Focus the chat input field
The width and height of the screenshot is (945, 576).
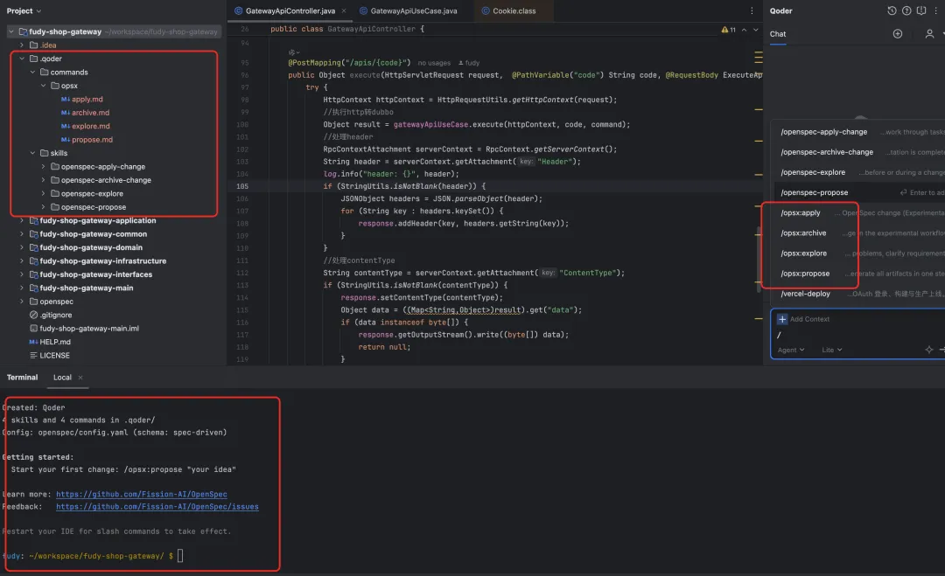coord(859,335)
